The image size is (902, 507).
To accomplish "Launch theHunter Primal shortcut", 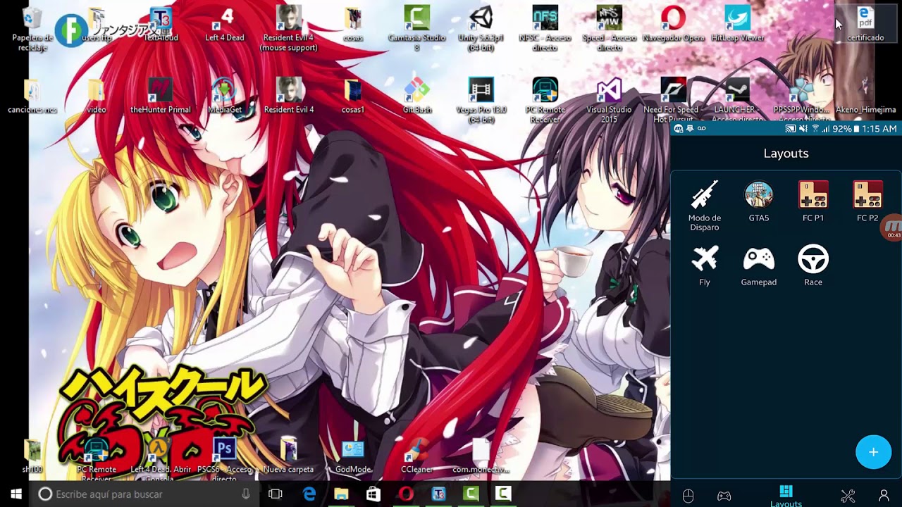I will pos(161,97).
